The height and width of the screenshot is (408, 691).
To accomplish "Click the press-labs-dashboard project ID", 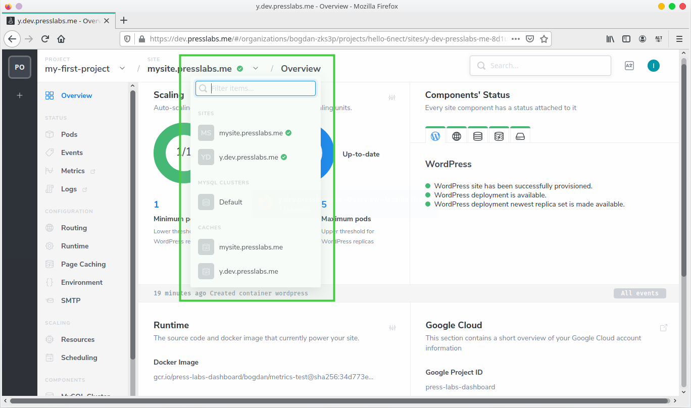I will (x=460, y=387).
